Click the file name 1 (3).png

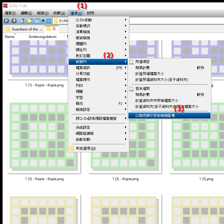click(206, 179)
